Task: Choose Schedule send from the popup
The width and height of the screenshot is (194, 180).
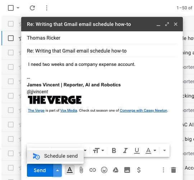Action: coord(55,156)
